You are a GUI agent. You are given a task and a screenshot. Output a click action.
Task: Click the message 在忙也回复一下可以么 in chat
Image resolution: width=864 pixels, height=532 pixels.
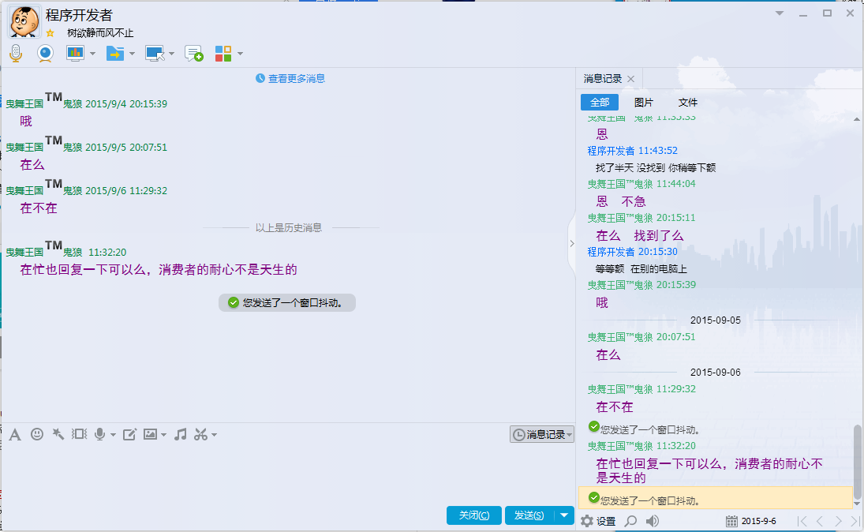pos(159,270)
